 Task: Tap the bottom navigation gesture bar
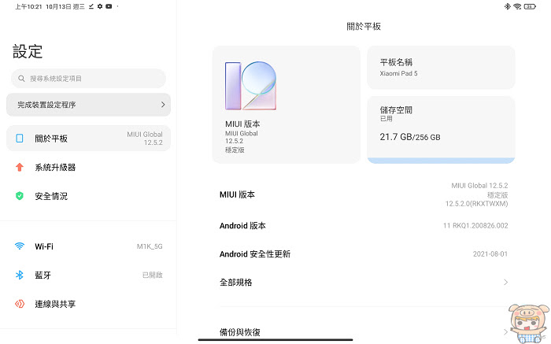(275, 339)
